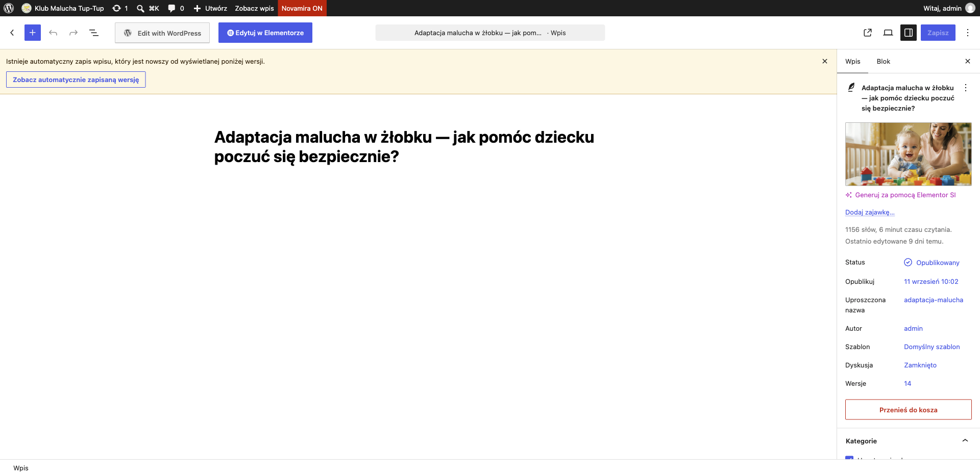The image size is (980, 476).
Task: Open updates icon showing 1
Action: (120, 8)
